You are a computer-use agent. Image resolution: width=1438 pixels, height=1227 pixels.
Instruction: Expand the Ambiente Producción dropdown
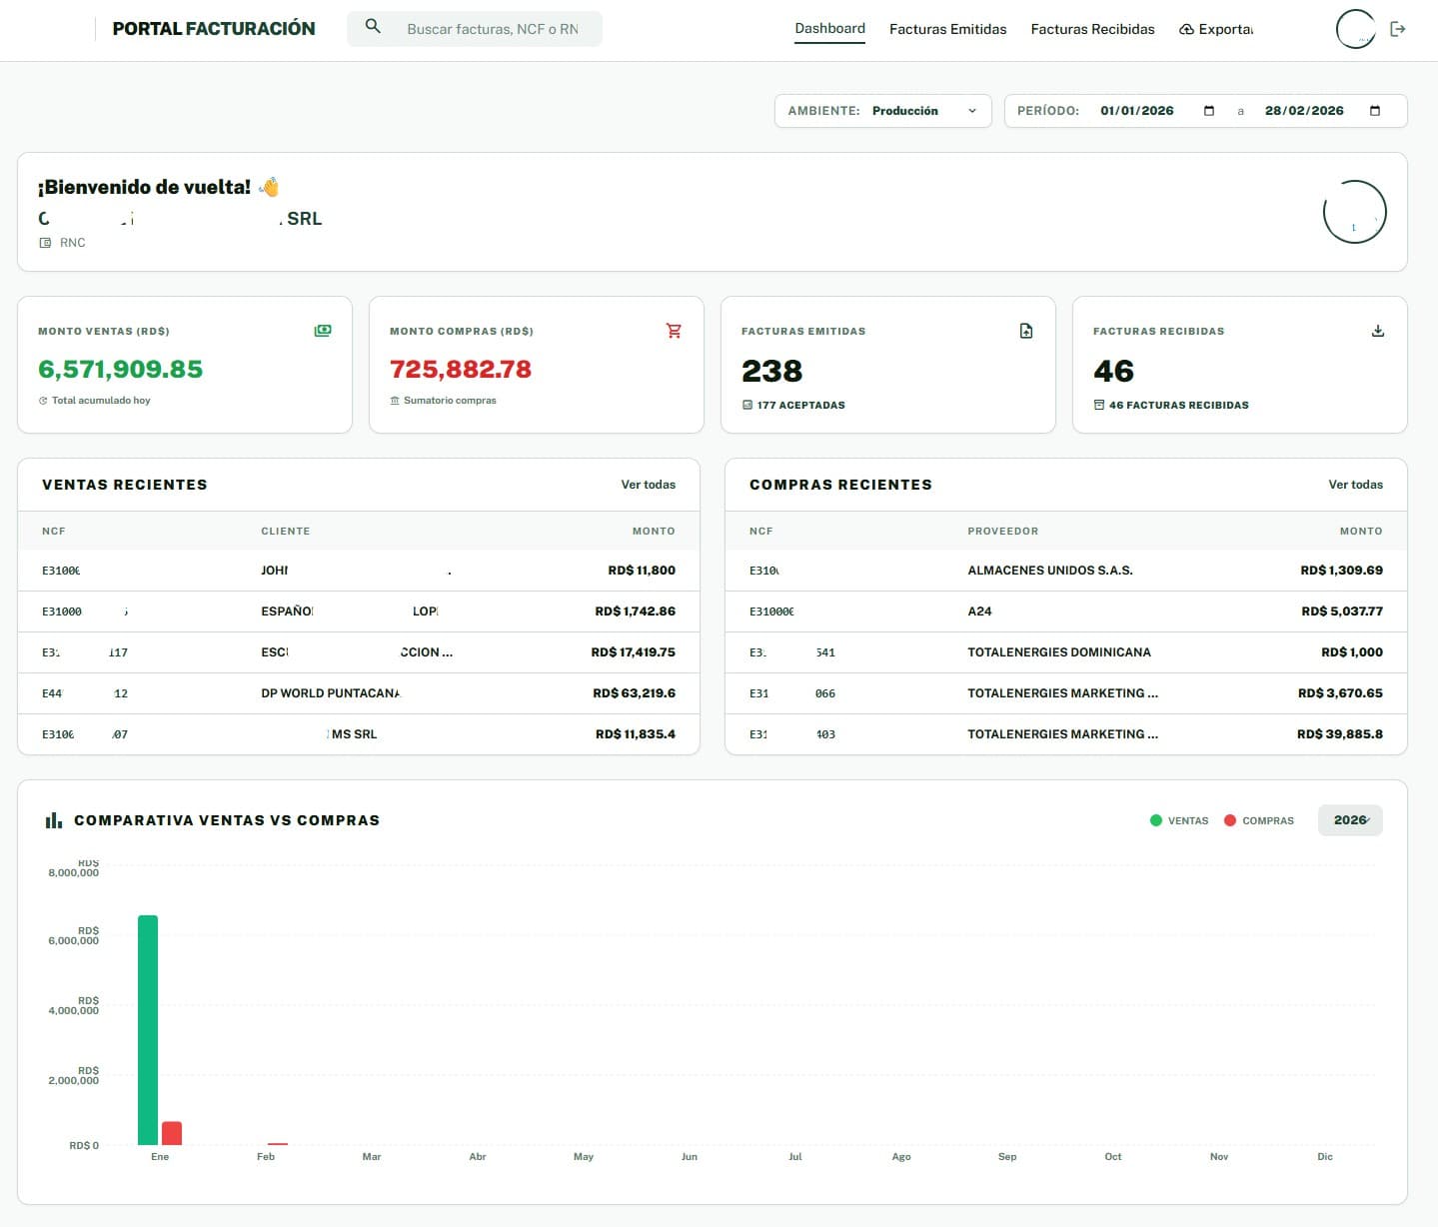883,111
